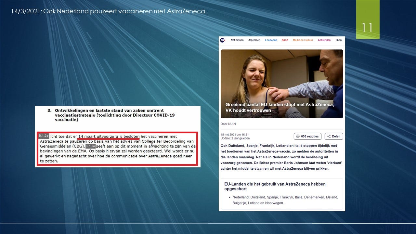Click 'EU-Landen die het gebruik van AstraZeneca' heading
The height and width of the screenshot is (234, 416).
point(275,186)
